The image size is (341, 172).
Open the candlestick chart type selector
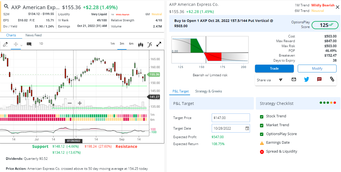[141, 44]
